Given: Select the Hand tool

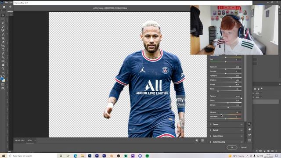Looking at the screenshot, I should coord(3,65).
